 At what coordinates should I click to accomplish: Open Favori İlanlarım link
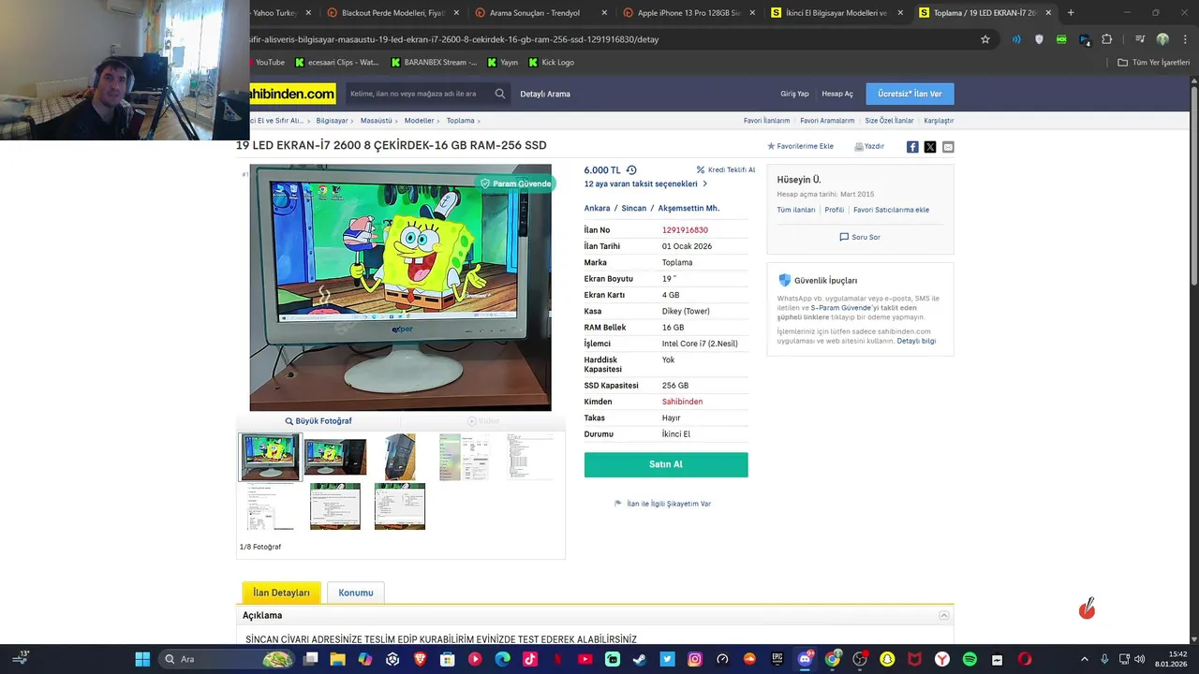pyautogui.click(x=766, y=121)
